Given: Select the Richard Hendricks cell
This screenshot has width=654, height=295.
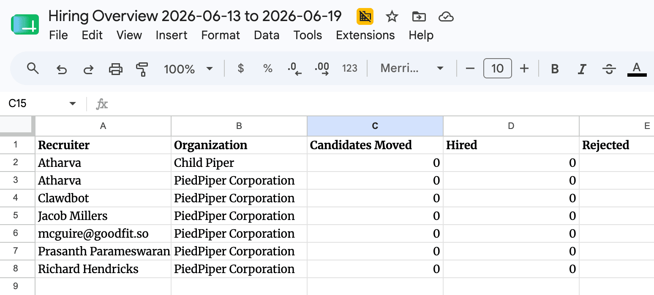Looking at the screenshot, I should 103,269.
